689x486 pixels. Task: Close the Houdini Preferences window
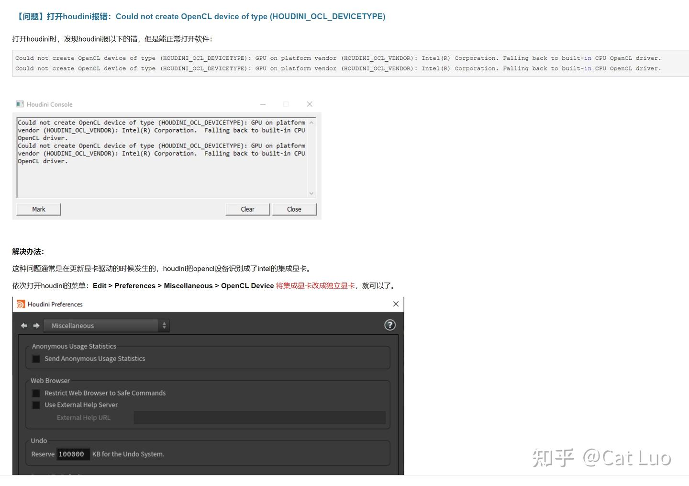coord(396,304)
